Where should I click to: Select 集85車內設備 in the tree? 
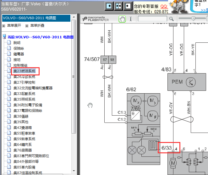(x=24, y=167)
